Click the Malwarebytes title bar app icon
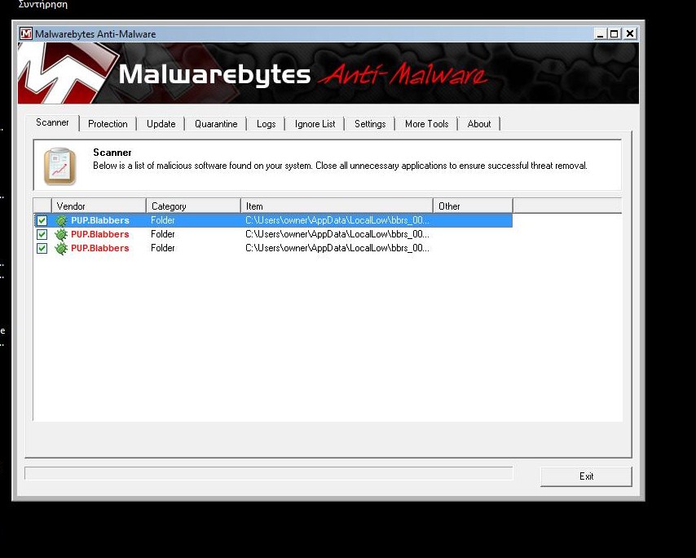This screenshot has width=696, height=558. coord(26,33)
